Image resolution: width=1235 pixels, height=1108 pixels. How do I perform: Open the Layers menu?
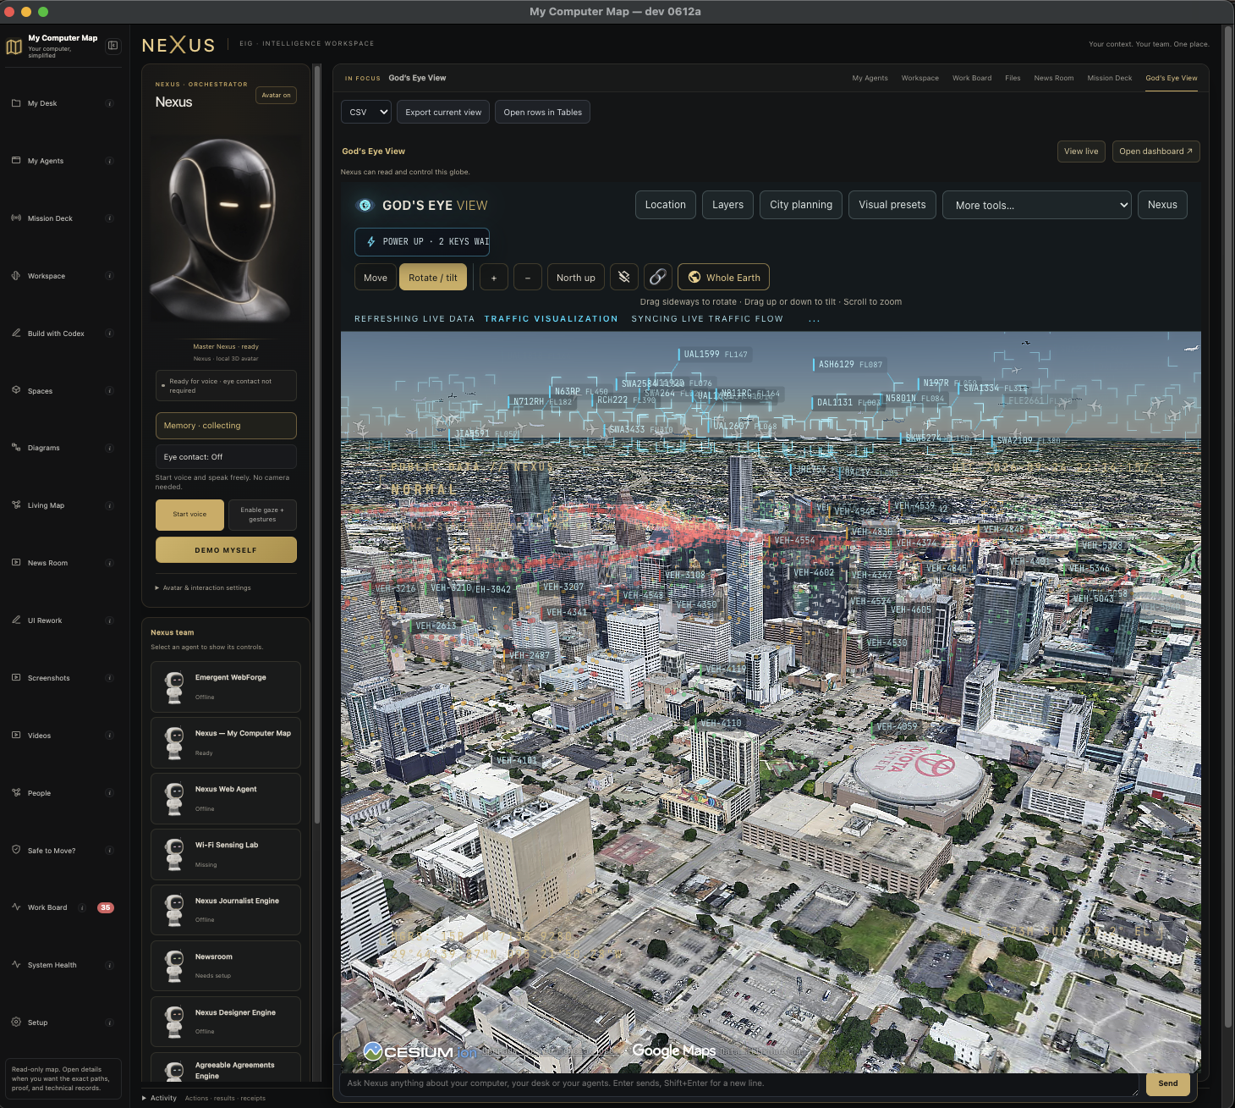click(x=727, y=205)
